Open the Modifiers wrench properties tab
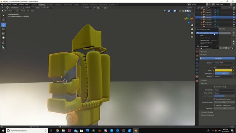Viewport: 236px width, 133px height. (197, 59)
